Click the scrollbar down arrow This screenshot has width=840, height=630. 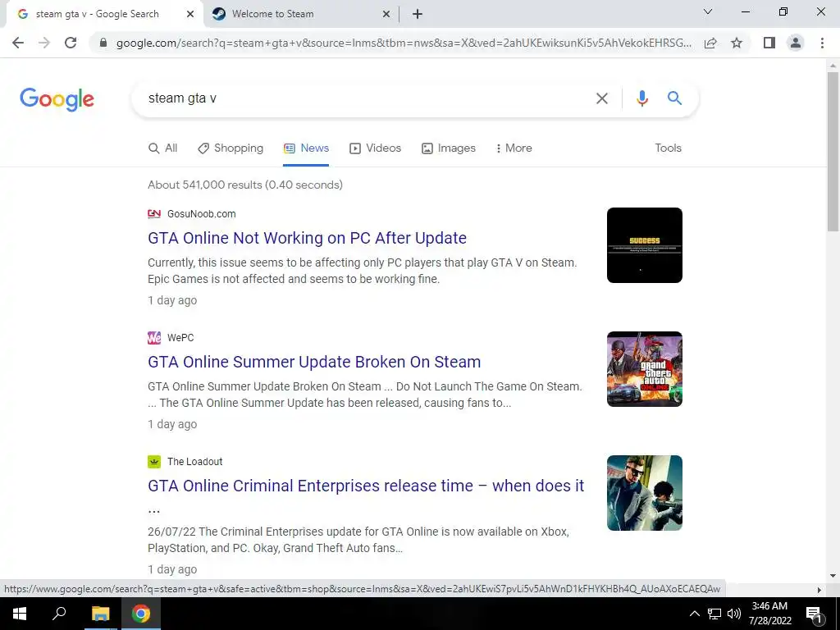[x=833, y=577]
